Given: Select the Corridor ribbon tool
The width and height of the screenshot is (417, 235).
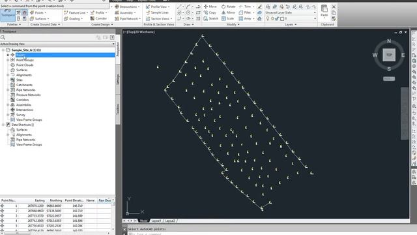Looking at the screenshot, I should tap(98, 19).
